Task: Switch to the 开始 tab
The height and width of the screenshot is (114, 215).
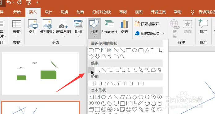Action: (x=17, y=12)
